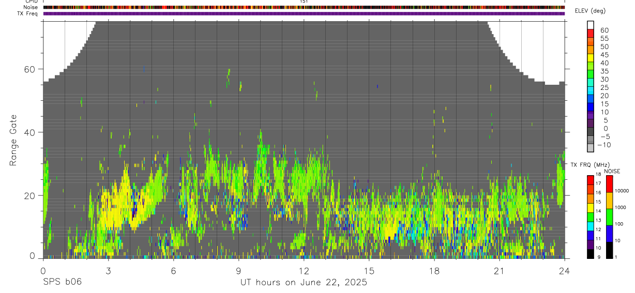This screenshot has height=293, width=635.
Task: Click the cyan swatch in ELEV colorbar
Action: pyautogui.click(x=591, y=90)
